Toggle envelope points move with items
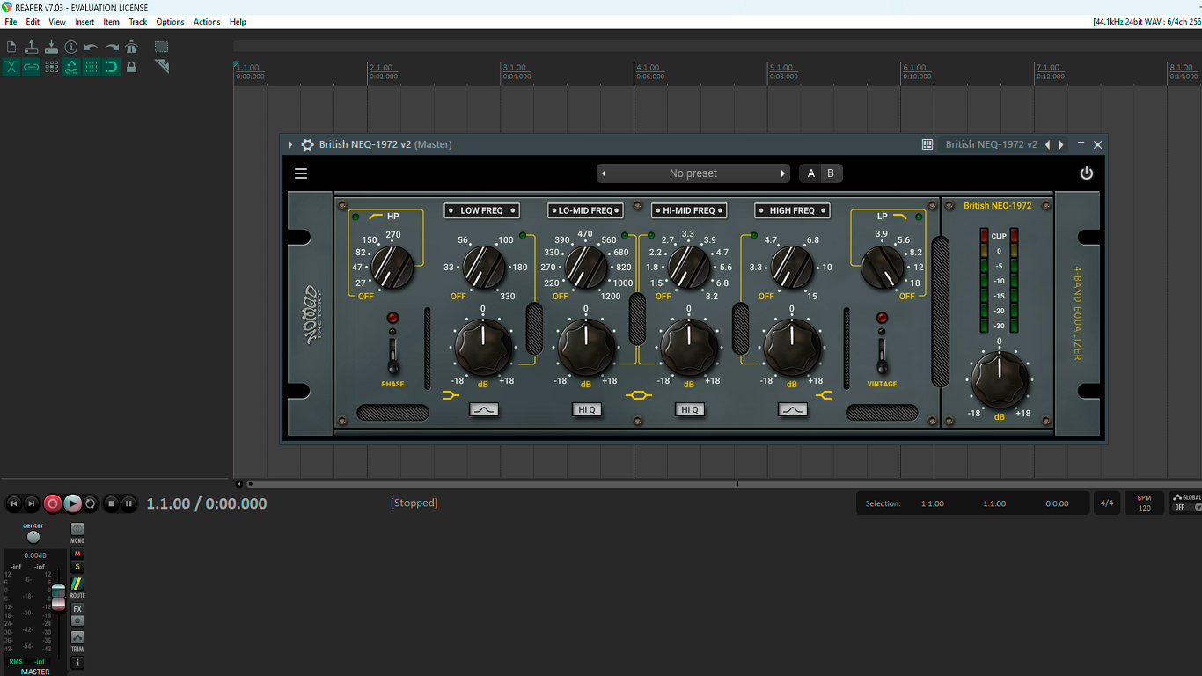The image size is (1202, 676). click(x=71, y=67)
